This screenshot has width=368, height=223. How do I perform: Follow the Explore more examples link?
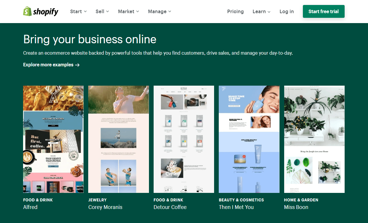[x=51, y=65]
